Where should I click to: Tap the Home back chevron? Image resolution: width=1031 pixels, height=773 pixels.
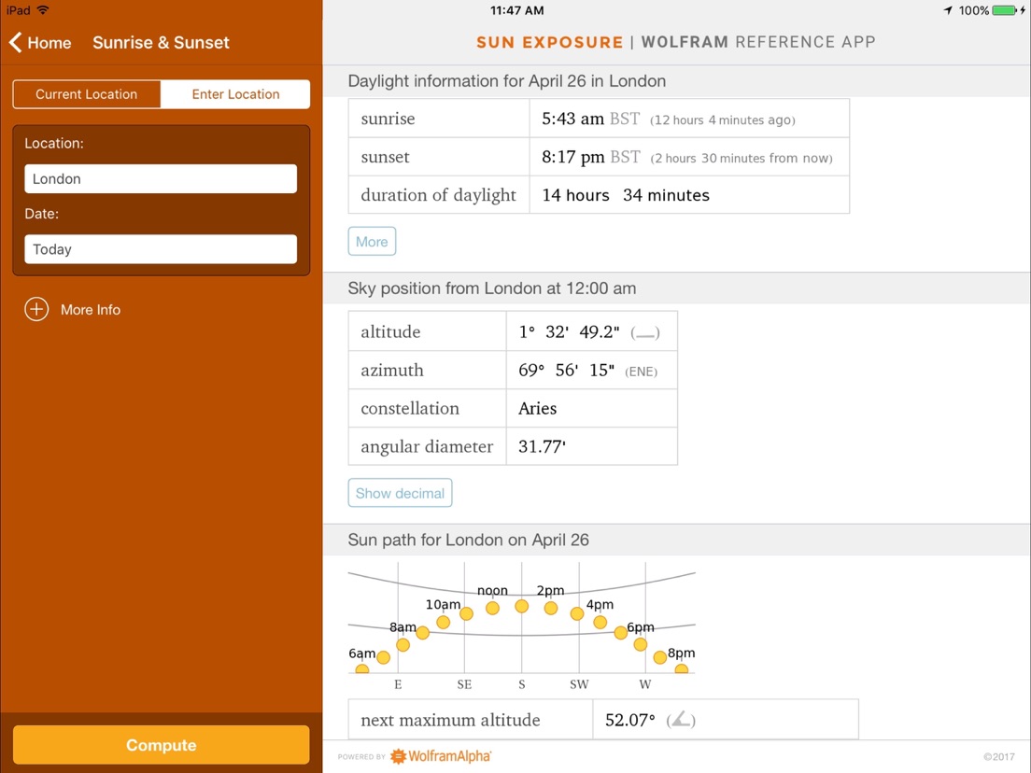point(16,43)
